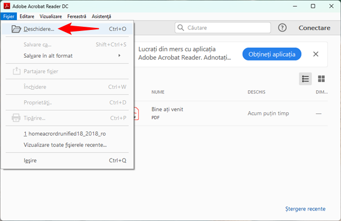Click the printer icon beside Tipărire

pyautogui.click(x=16, y=118)
